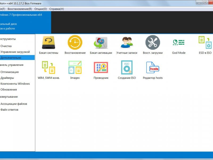This screenshot has width=213, height=160.
Task: Click the ESD в ISO label
Action: point(205,53)
